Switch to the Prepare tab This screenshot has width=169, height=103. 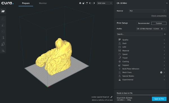coord(26,3)
